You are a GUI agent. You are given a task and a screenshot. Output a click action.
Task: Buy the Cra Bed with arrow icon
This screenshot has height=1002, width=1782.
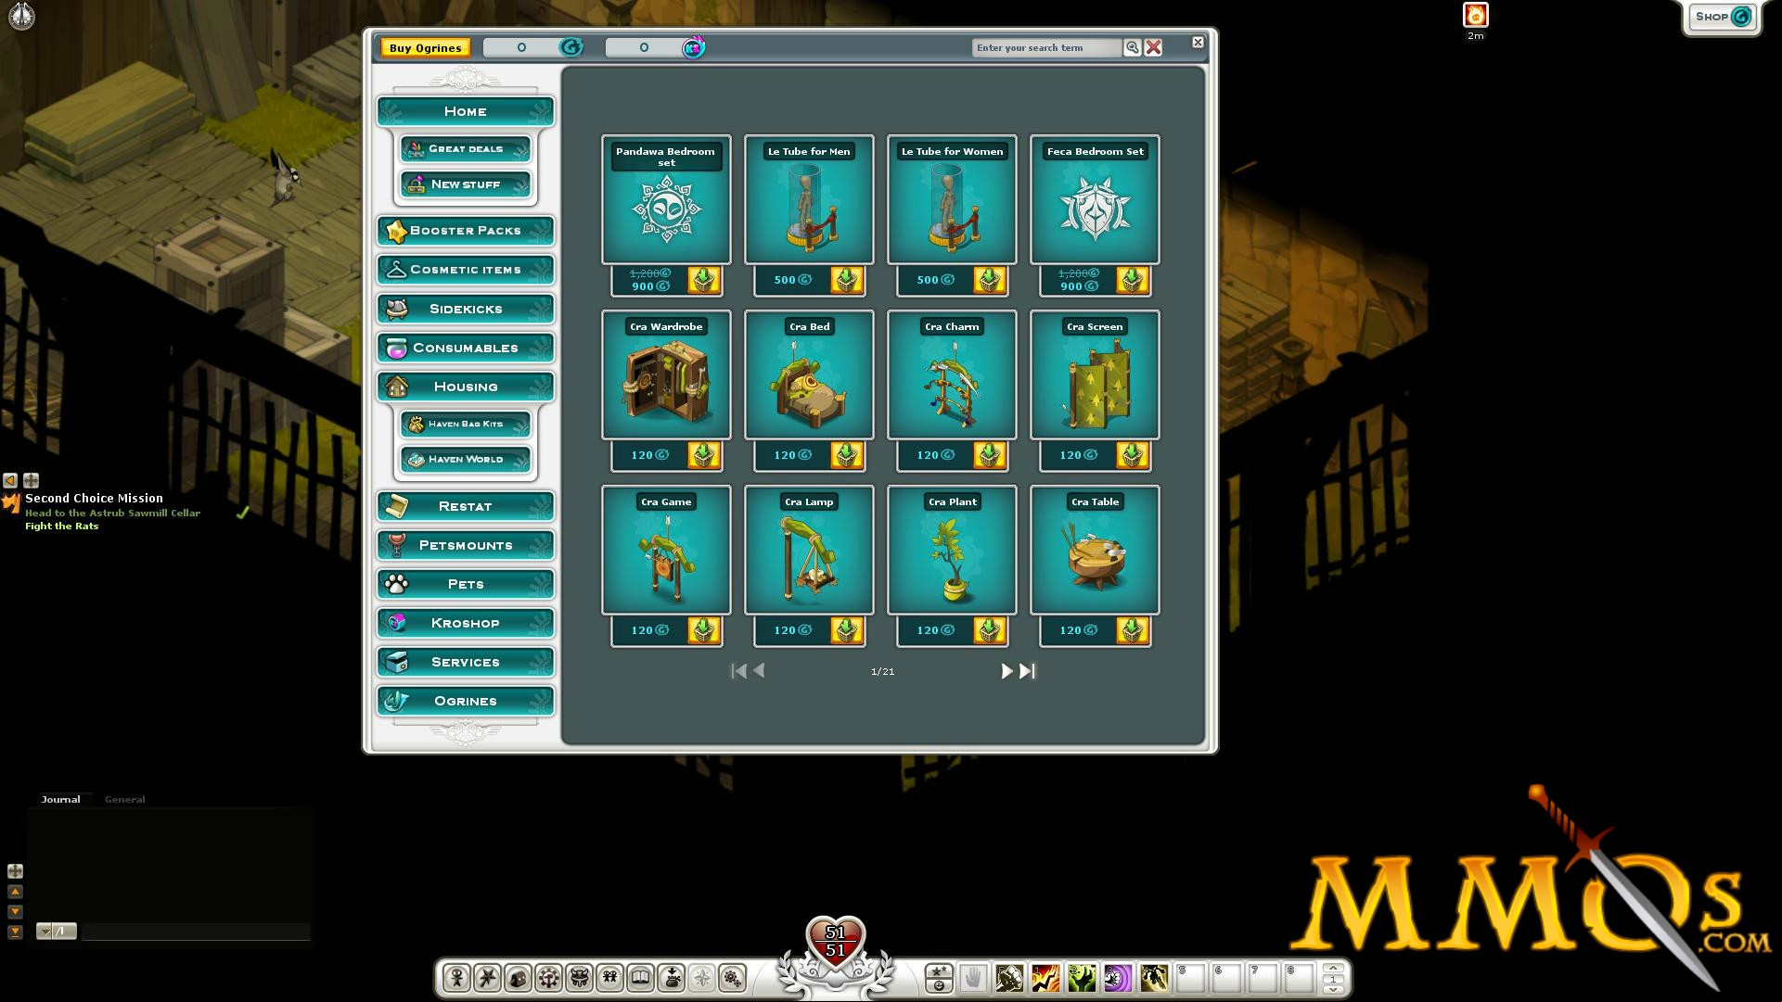[847, 455]
